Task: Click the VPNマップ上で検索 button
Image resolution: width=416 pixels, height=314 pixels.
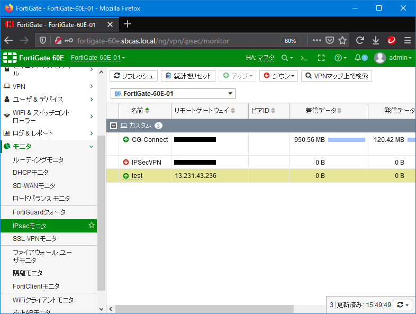Action: (x=337, y=76)
